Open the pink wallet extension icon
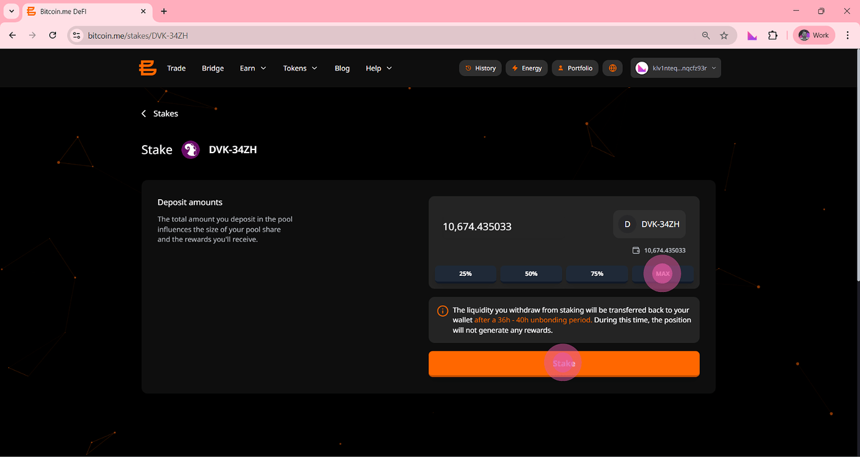 point(752,35)
